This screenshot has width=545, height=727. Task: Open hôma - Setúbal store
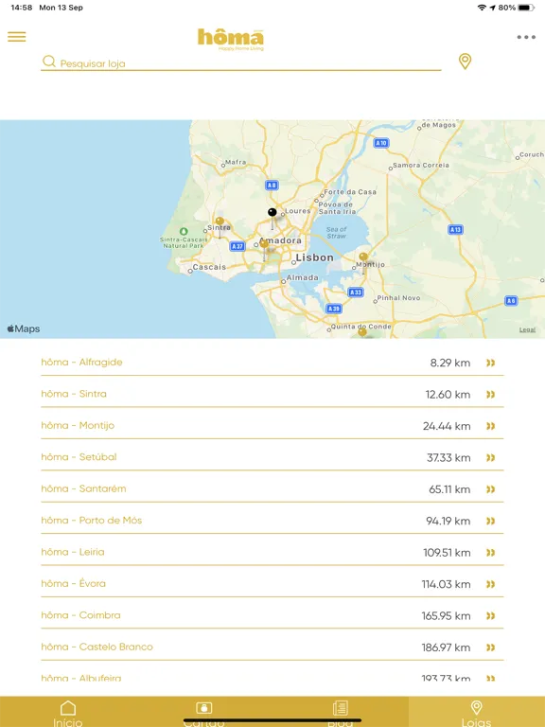click(272, 457)
